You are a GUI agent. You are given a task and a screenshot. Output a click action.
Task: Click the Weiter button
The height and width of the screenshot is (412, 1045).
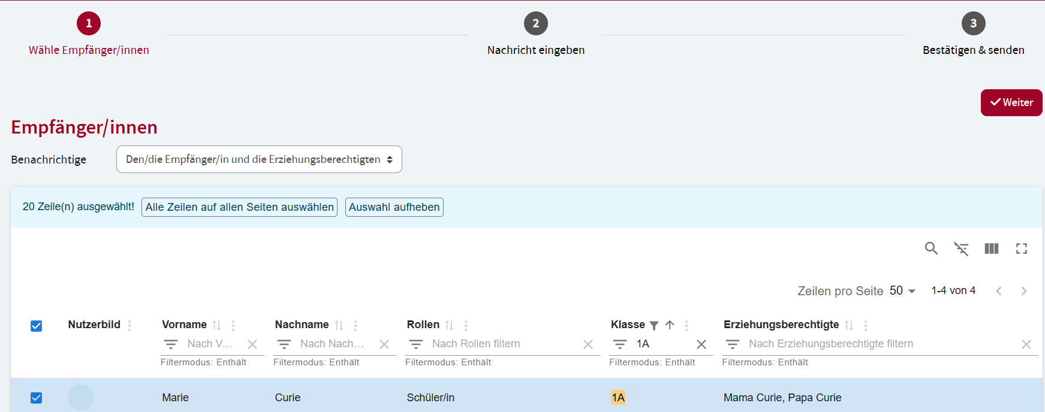coord(1011,102)
